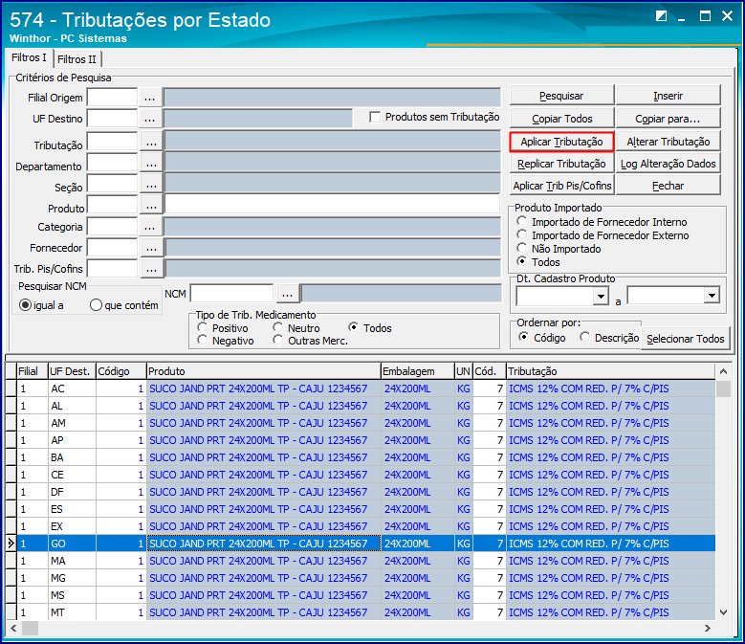Select Todos under Produto Importado
This screenshot has height=644, width=745.
(x=522, y=261)
